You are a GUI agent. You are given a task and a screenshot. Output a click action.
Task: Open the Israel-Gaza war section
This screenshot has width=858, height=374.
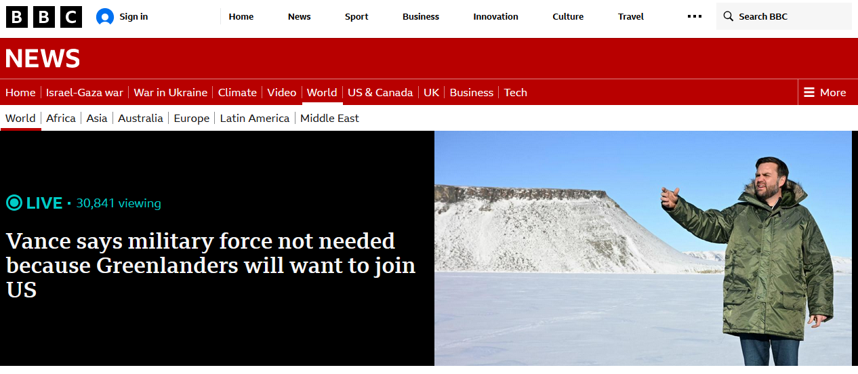(85, 92)
